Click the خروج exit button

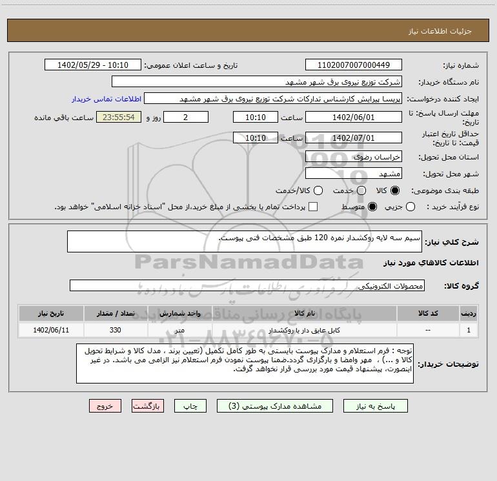click(x=105, y=406)
